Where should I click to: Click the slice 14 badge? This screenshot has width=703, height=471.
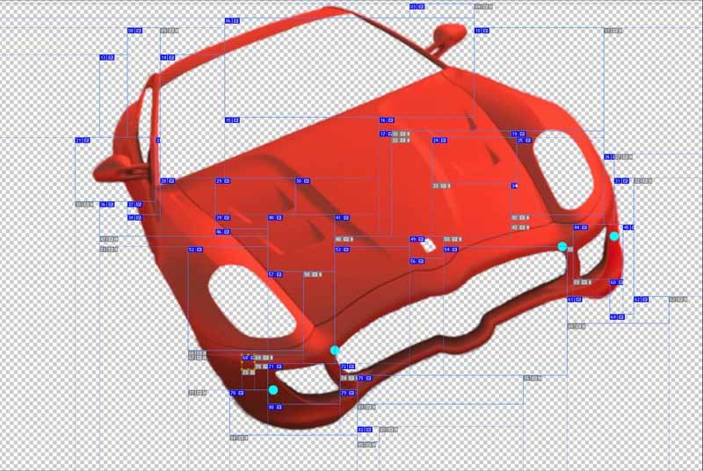pyautogui.click(x=164, y=57)
